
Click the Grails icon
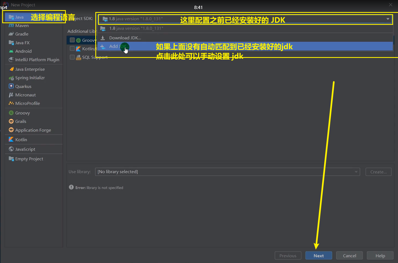11,121
